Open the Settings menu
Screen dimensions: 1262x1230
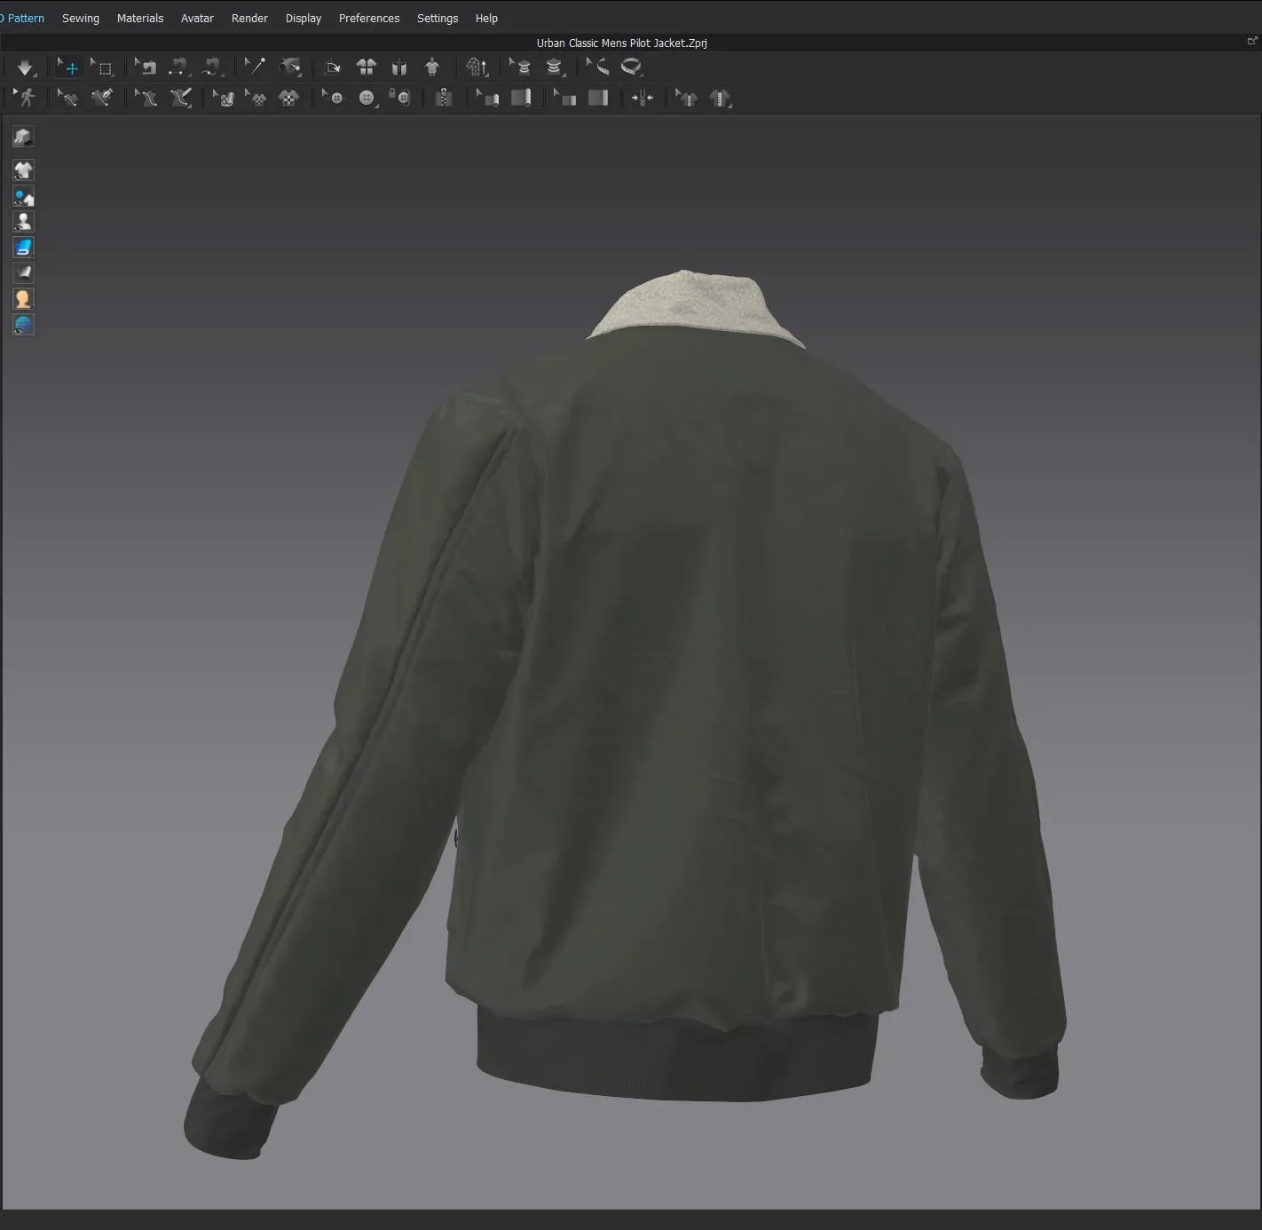438,18
